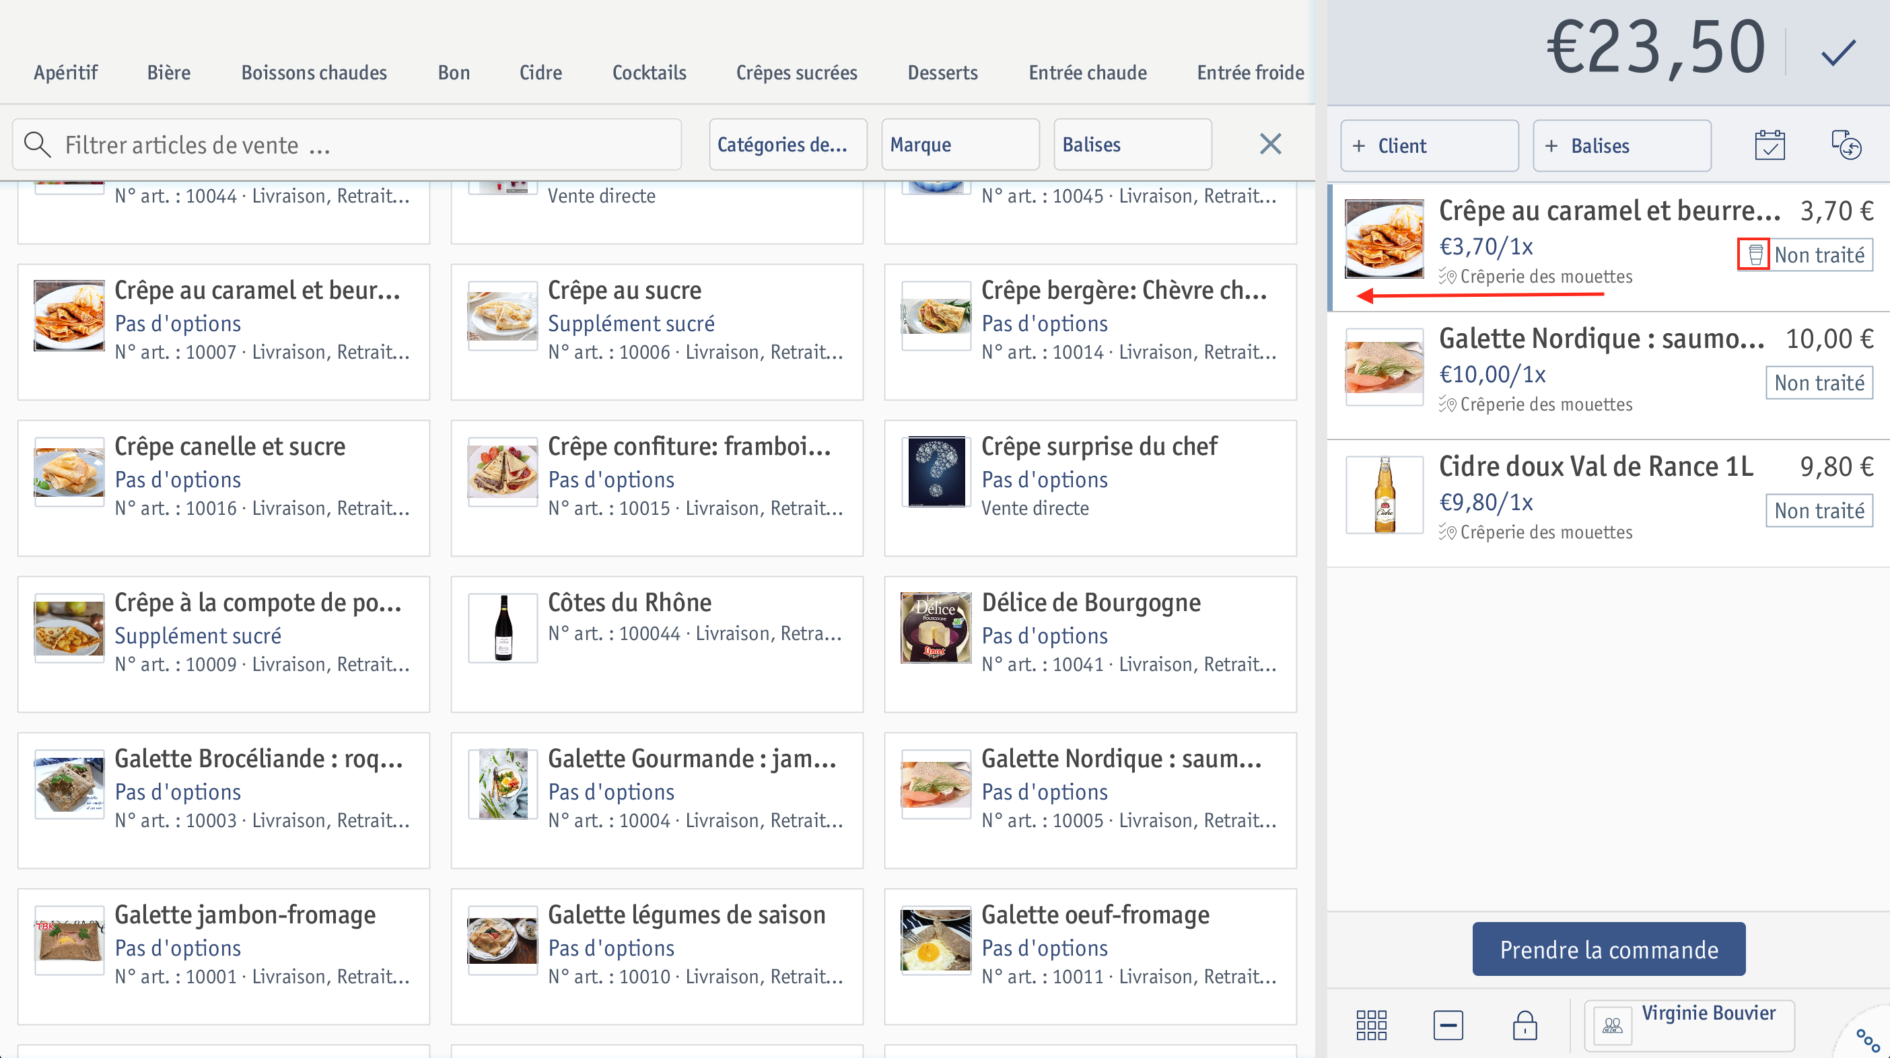Screen dimensions: 1890x1058
Task: Add Crêpe canelle et sucre article
Action: point(223,488)
